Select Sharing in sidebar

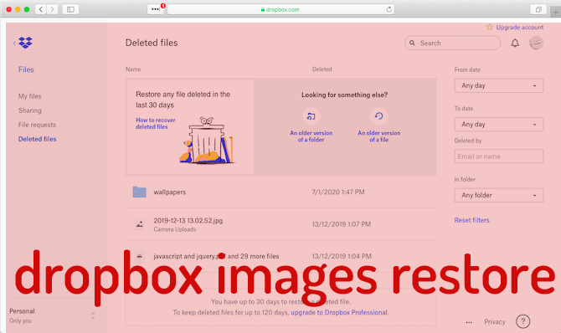pyautogui.click(x=29, y=110)
